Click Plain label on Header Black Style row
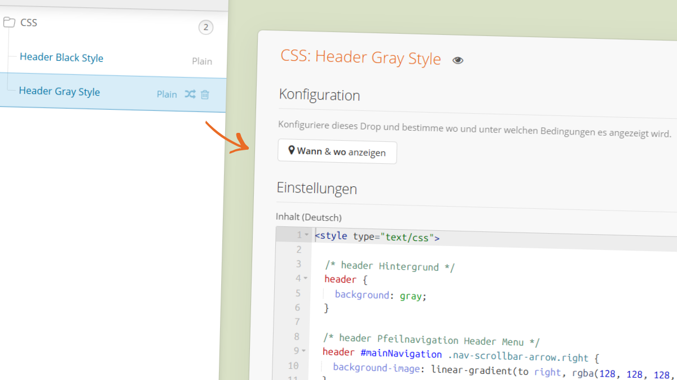The width and height of the screenshot is (677, 380). click(202, 61)
